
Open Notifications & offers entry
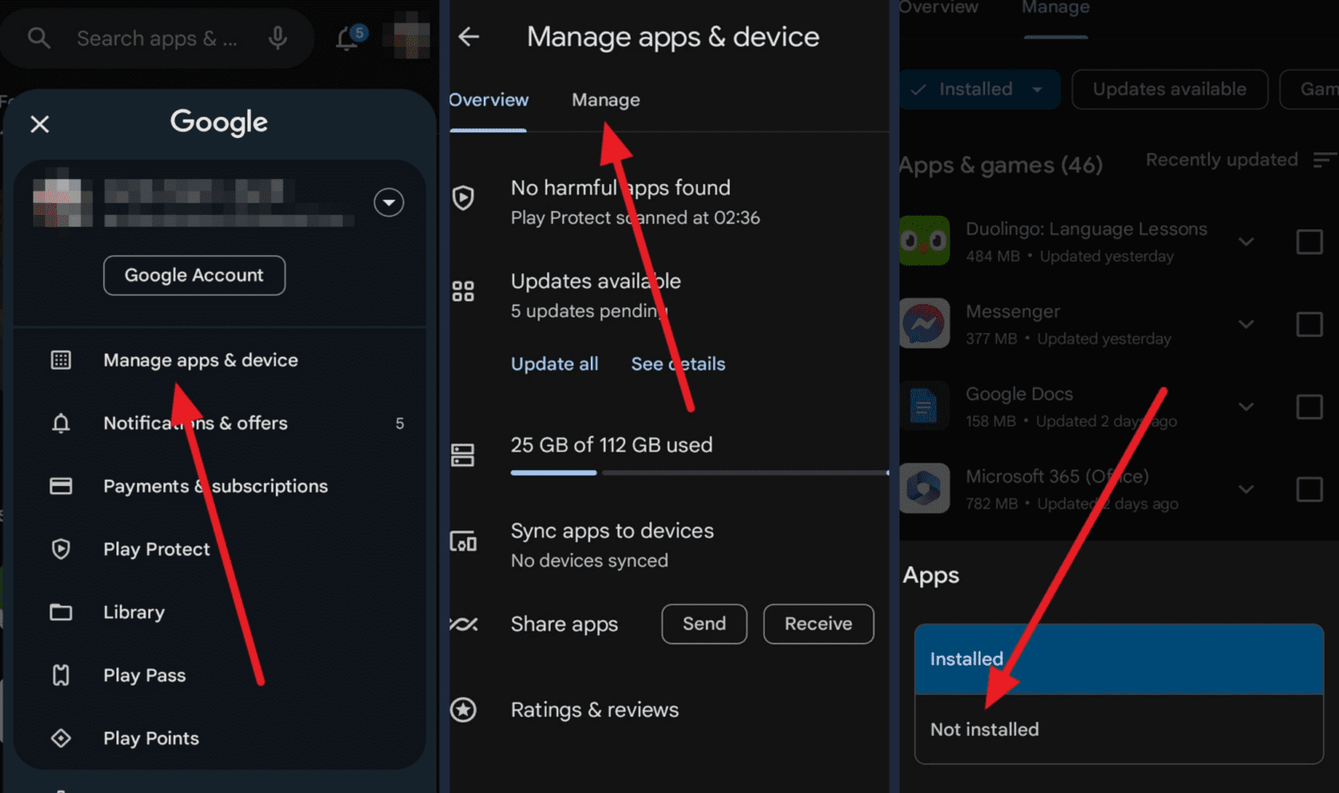pyautogui.click(x=196, y=423)
